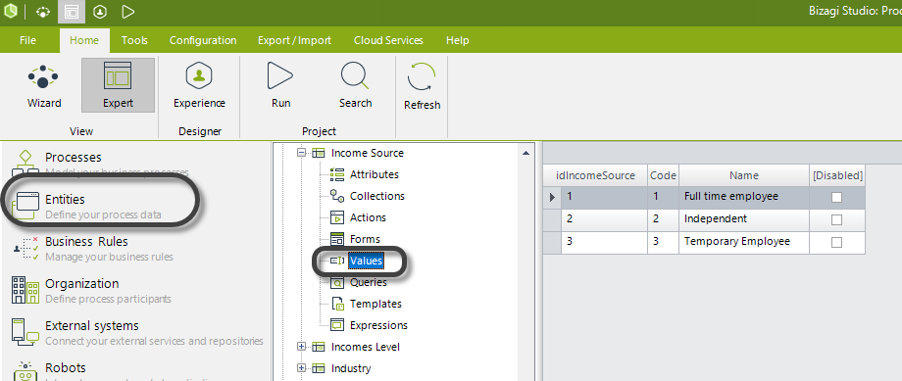Click the External systems devices icon
Image resolution: width=902 pixels, height=381 pixels.
coord(25,332)
